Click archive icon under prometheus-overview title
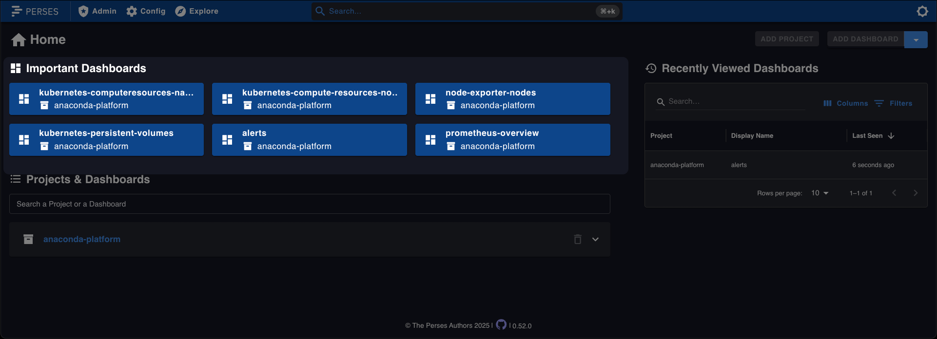The height and width of the screenshot is (339, 937). pos(451,146)
